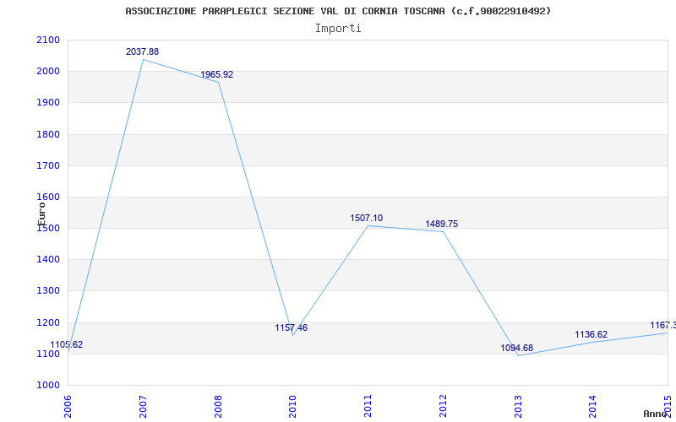The width and height of the screenshot is (676, 422).
Task: Click y-axis value 1600
Action: tap(46, 197)
